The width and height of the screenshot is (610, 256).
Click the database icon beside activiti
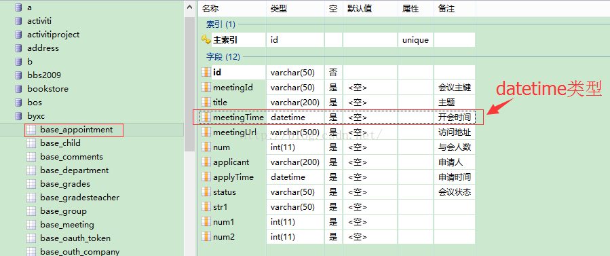tap(18, 21)
